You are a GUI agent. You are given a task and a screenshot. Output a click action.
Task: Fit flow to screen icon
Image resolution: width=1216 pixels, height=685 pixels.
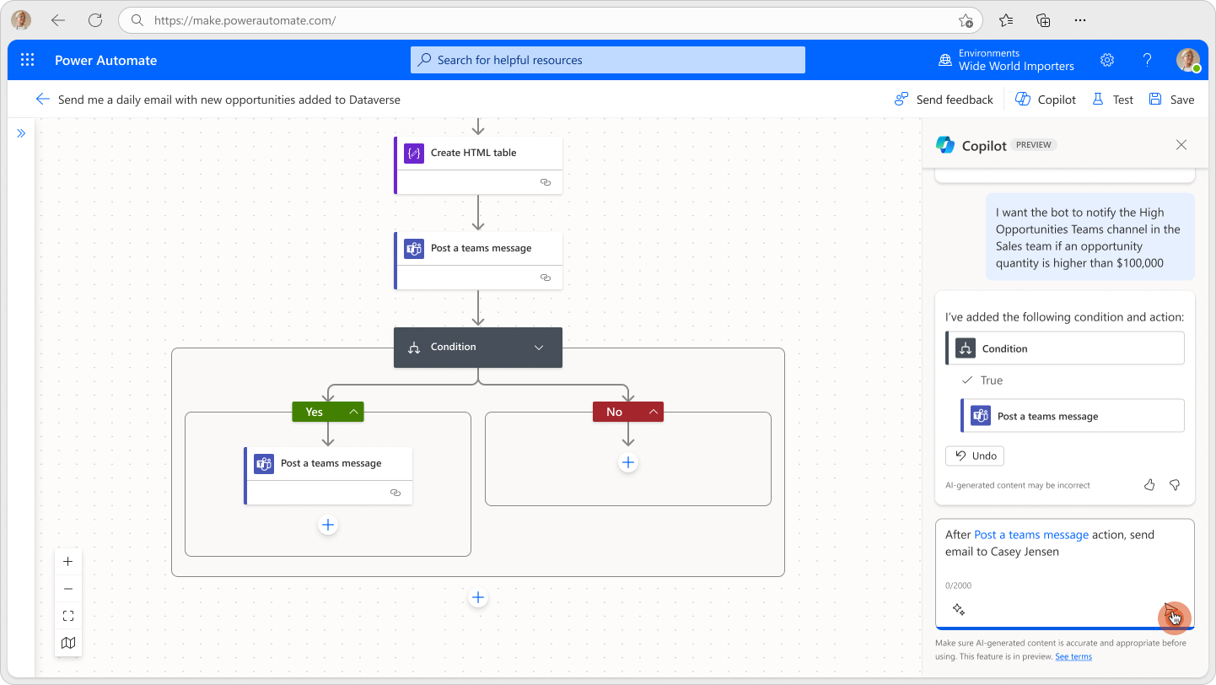click(x=68, y=616)
